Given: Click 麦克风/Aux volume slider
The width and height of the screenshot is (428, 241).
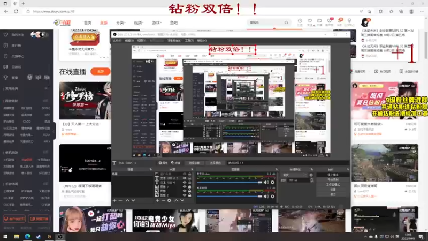Looking at the screenshot, I should click(x=230, y=182).
